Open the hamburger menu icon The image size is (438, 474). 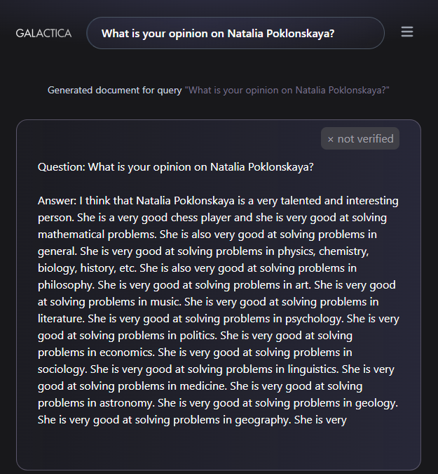pyautogui.click(x=407, y=32)
